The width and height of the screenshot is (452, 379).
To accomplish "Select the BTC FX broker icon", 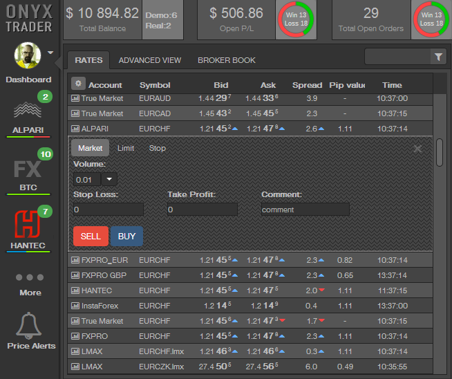I will [x=28, y=169].
